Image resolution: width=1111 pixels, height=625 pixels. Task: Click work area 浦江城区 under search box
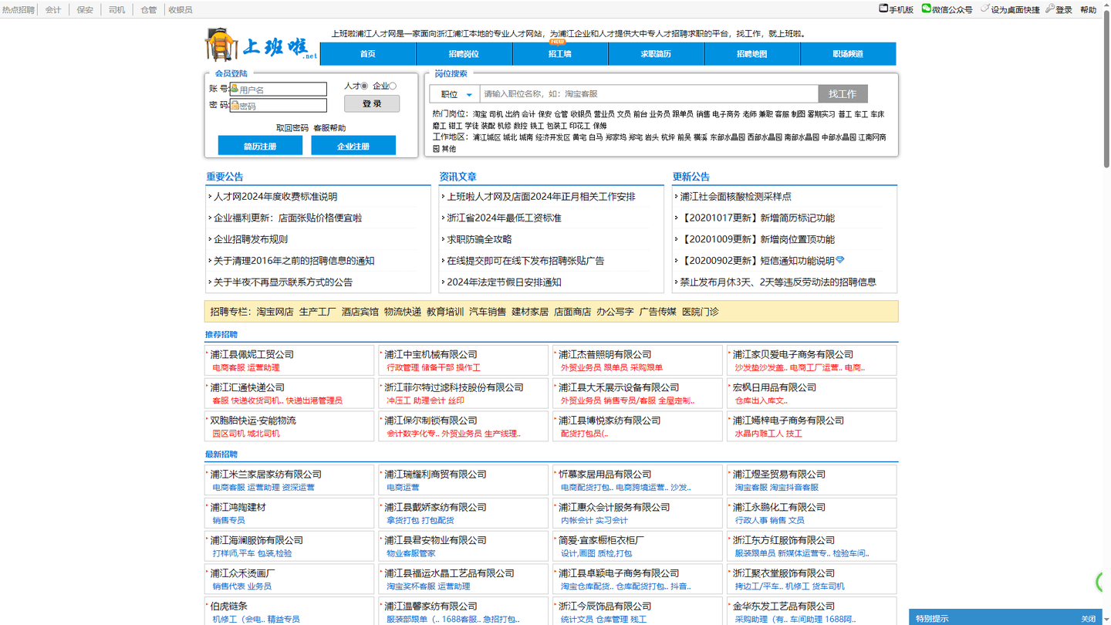point(486,137)
